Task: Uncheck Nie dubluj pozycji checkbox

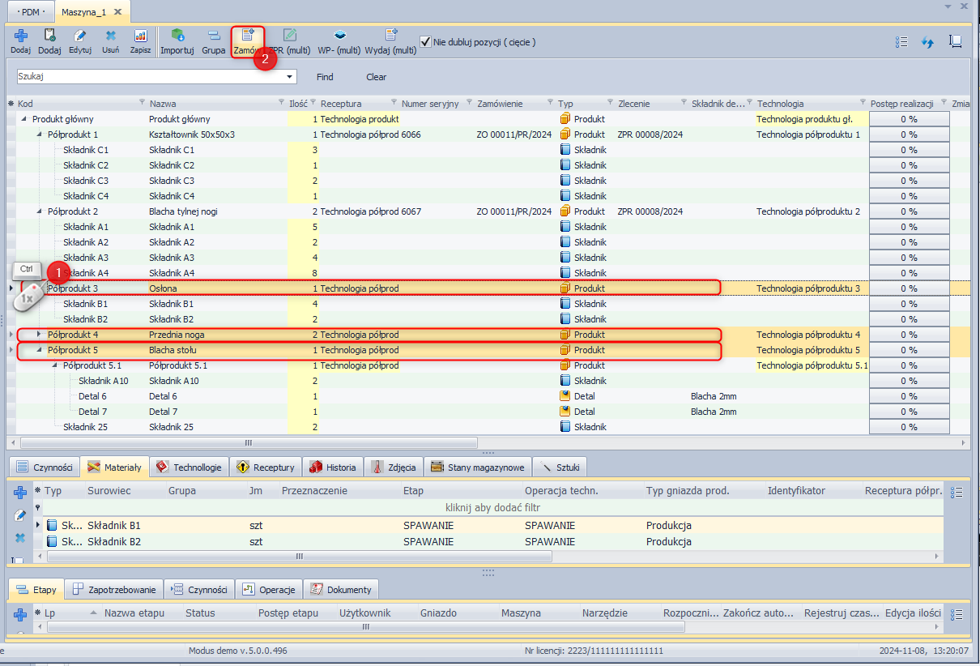Action: coord(425,41)
